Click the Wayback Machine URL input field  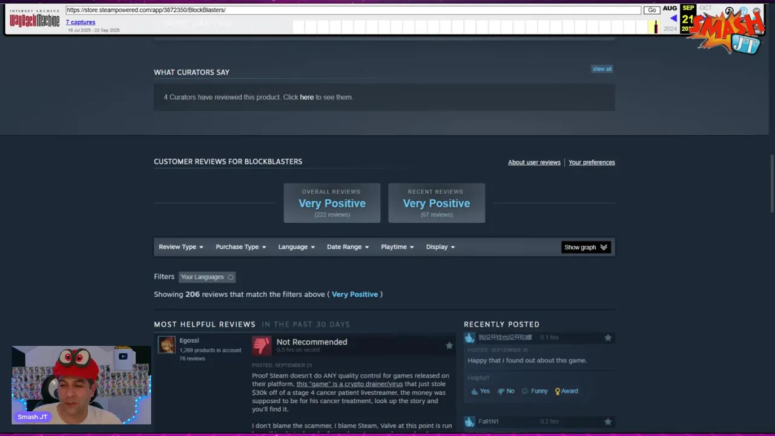tap(353, 10)
